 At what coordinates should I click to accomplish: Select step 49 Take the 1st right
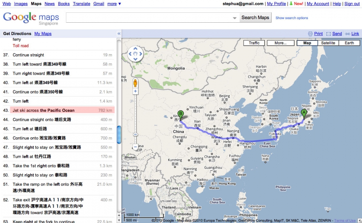click(59, 166)
